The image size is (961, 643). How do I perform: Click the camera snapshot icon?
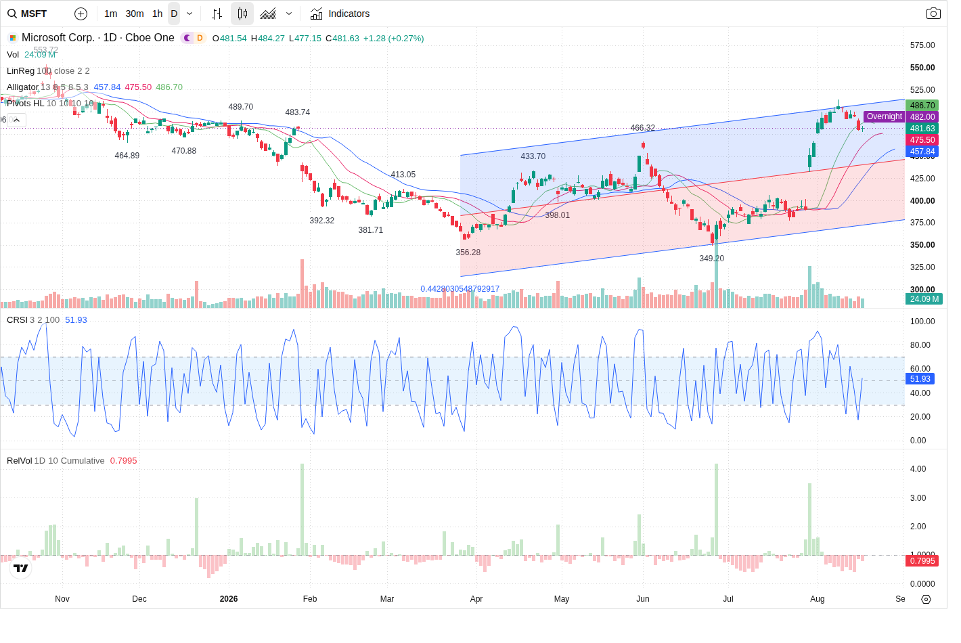tap(933, 14)
